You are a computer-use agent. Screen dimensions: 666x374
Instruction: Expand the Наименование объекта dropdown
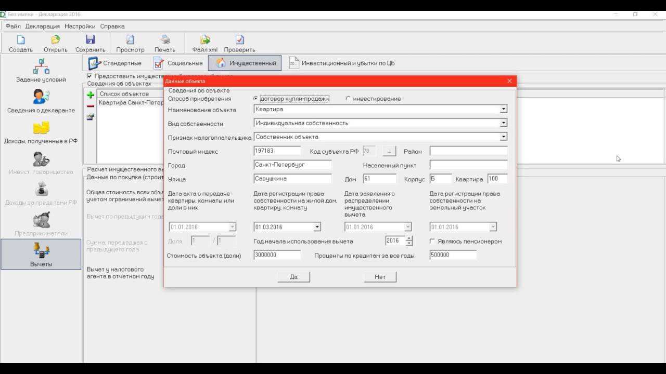click(503, 110)
